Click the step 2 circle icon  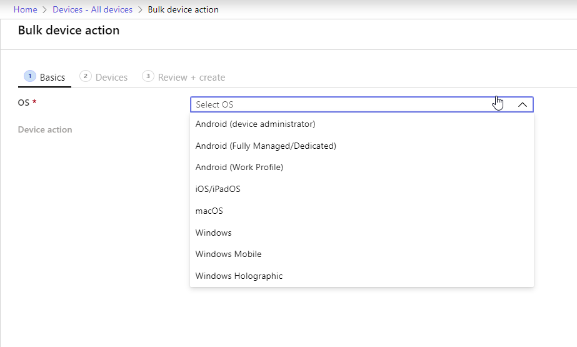click(x=86, y=76)
